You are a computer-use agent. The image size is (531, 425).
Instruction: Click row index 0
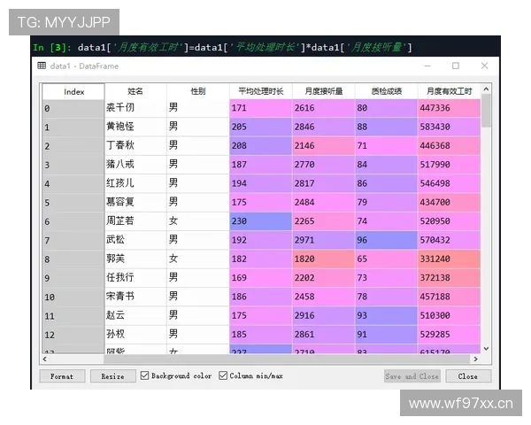[x=73, y=108]
